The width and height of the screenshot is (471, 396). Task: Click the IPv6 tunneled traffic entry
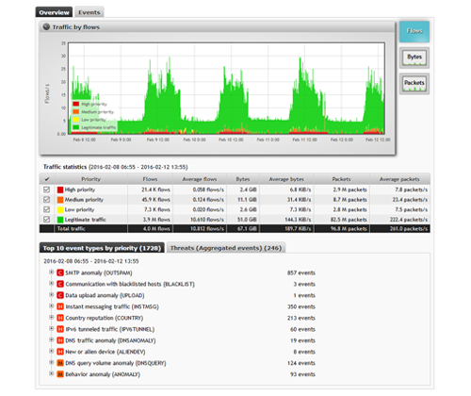(110, 329)
